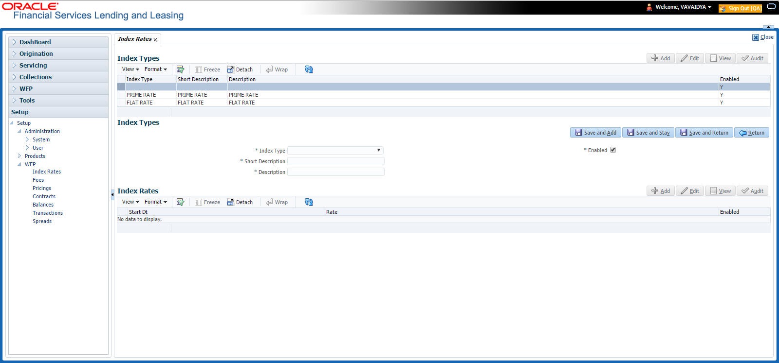Open Spreads in the WFP tree
Viewport: 779px width, 363px height.
coord(42,221)
